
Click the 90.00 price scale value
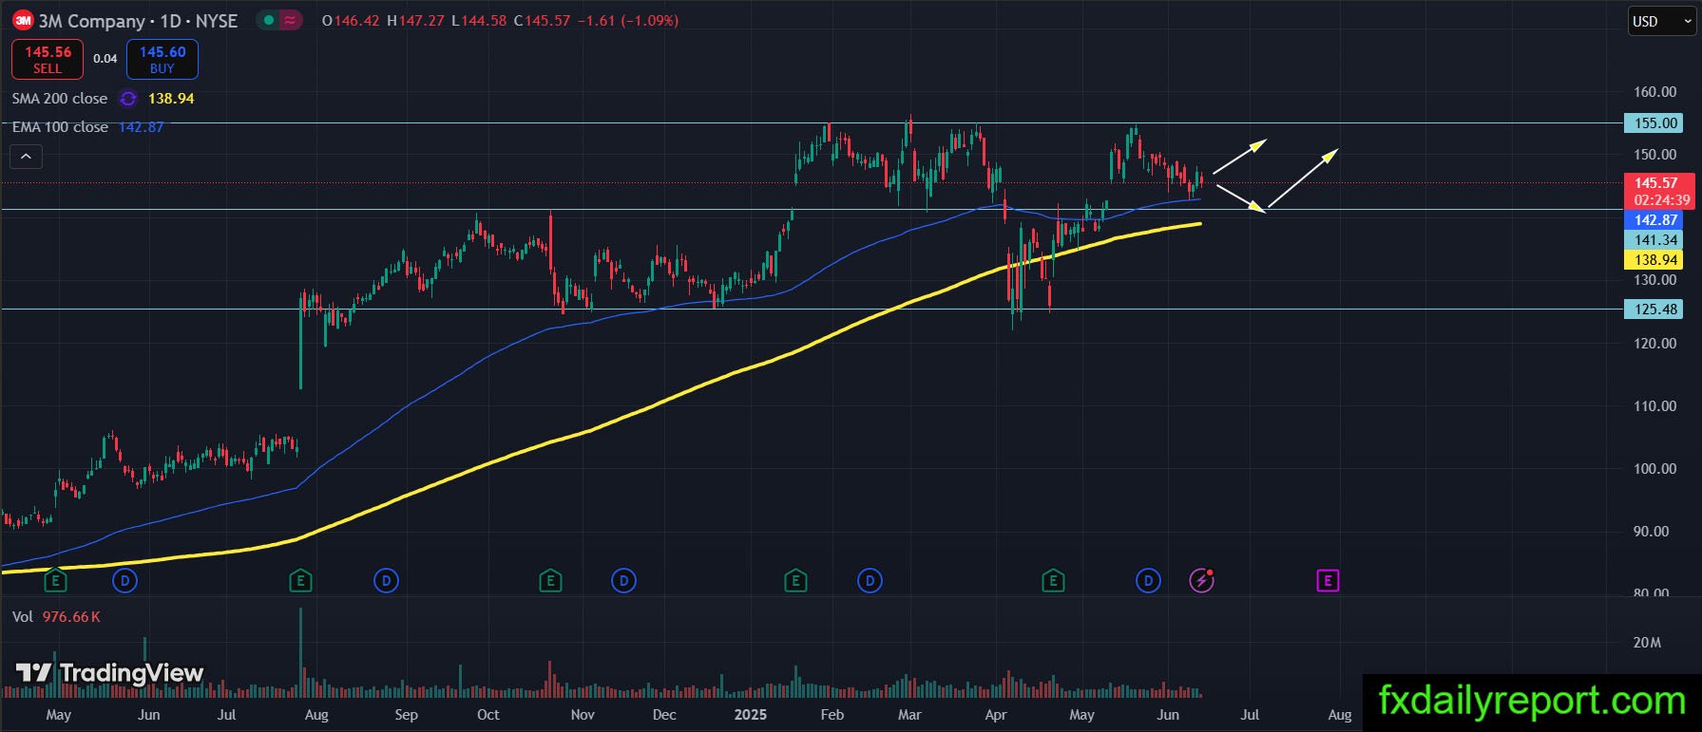pyautogui.click(x=1652, y=532)
